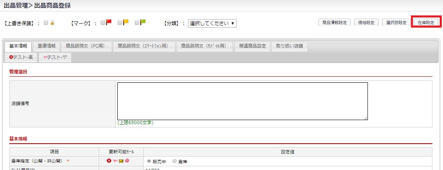Tick the green flag mark checkbox

[137, 23]
